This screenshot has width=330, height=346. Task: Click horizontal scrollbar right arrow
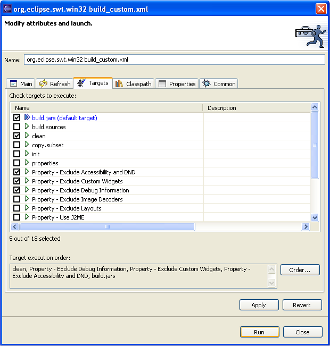pos(306,226)
